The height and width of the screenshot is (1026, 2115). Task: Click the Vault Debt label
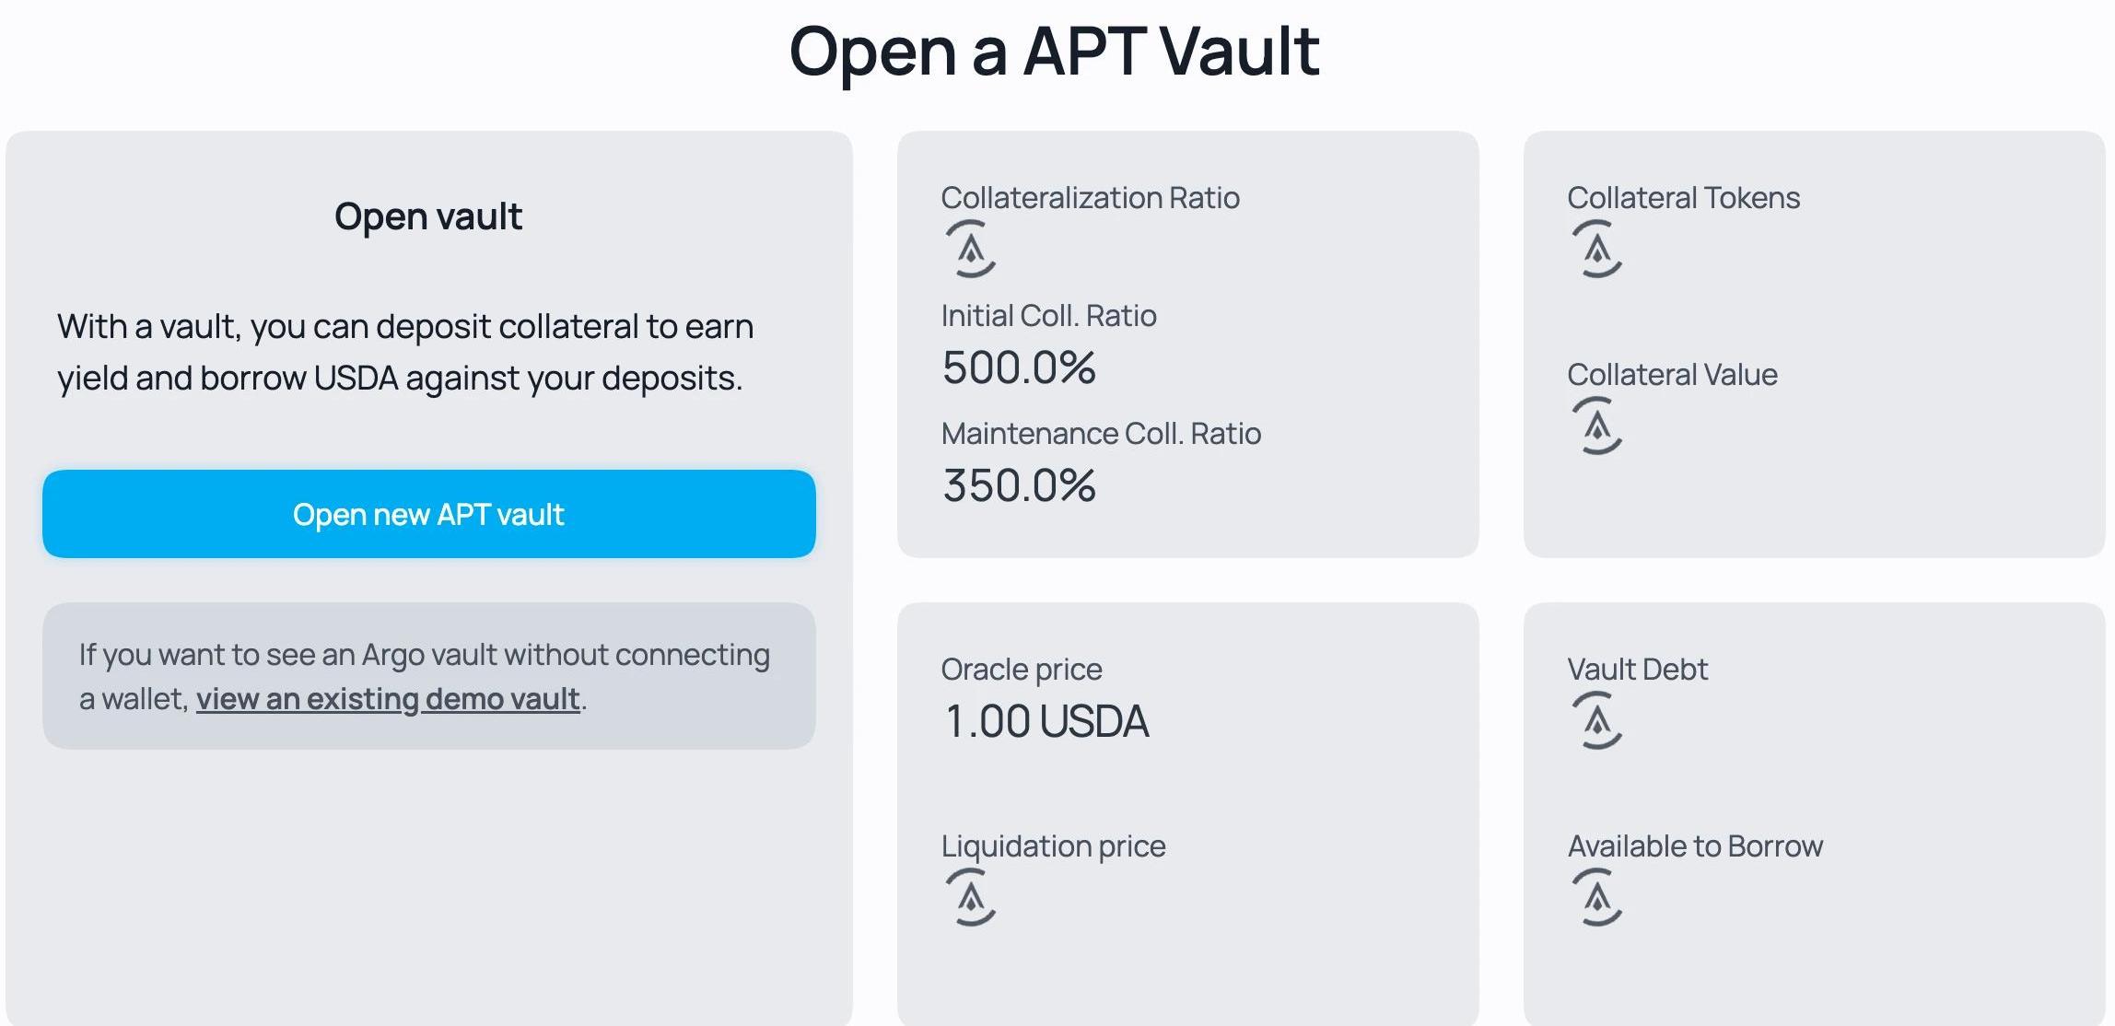pyautogui.click(x=1637, y=670)
